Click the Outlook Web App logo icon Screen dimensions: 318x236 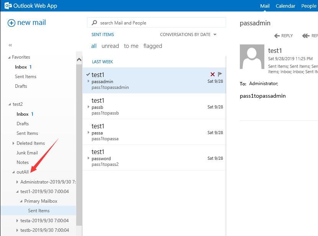tap(8, 6)
